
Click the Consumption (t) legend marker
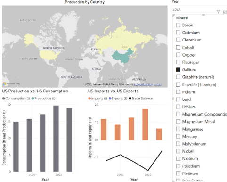pos(4,99)
